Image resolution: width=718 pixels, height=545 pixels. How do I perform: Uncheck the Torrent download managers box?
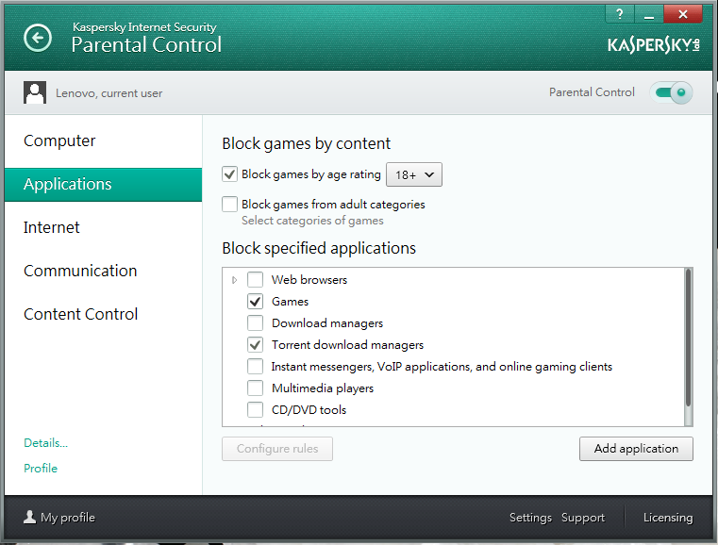[255, 345]
